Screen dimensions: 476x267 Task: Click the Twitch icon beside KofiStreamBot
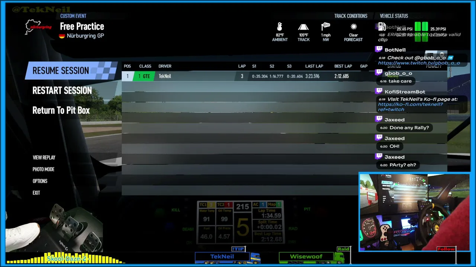coord(379,92)
